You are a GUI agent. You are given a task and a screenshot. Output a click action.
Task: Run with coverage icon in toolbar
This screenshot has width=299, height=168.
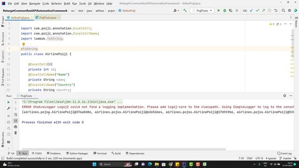[x=231, y=11]
